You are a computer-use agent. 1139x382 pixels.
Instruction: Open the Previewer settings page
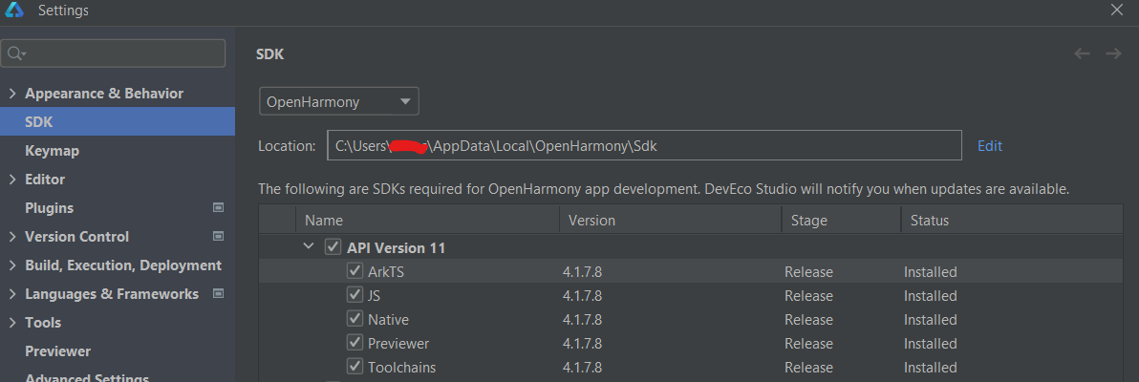coord(58,350)
